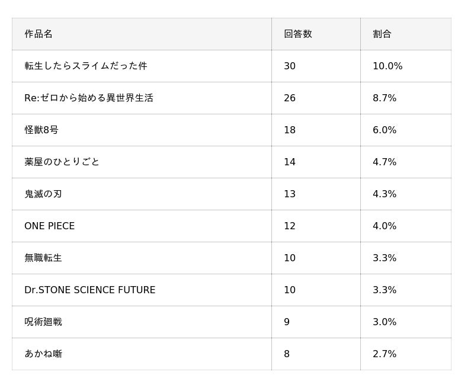Image resolution: width=474 pixels, height=388 pixels.
Task: Click the 2.7% percentage cell
Action: point(385,354)
